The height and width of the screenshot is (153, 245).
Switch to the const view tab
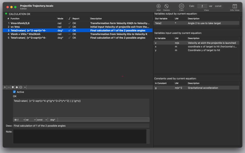point(218,6)
